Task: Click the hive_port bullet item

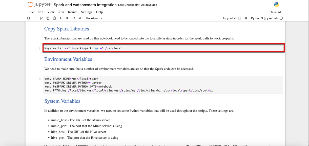Action: [85, 138]
